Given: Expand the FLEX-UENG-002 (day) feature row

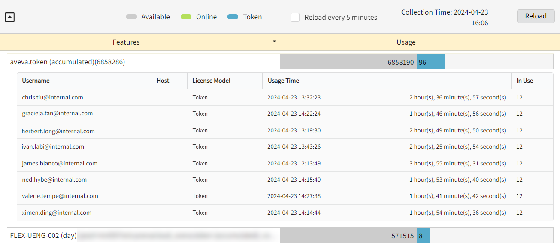Looking at the screenshot, I should coord(43,236).
